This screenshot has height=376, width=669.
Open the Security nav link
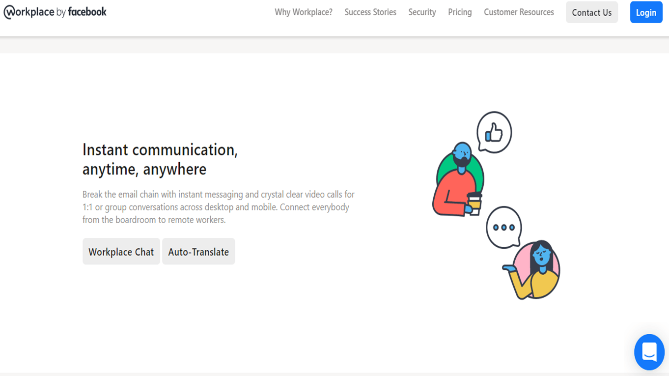(422, 12)
